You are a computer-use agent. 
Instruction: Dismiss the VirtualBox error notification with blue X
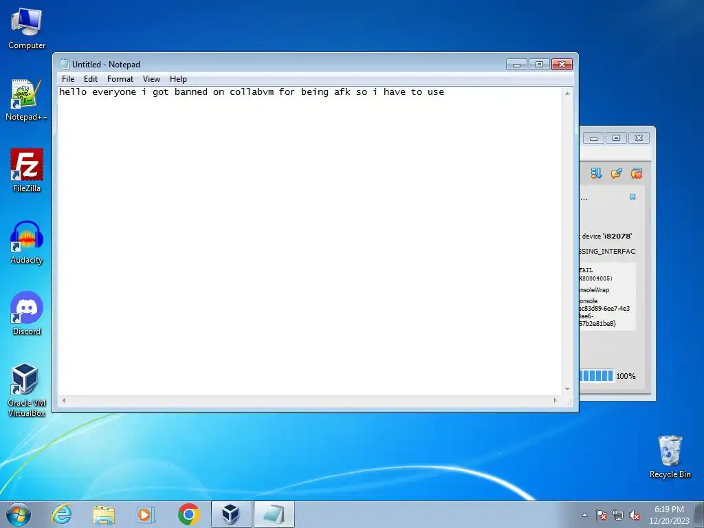(x=632, y=197)
